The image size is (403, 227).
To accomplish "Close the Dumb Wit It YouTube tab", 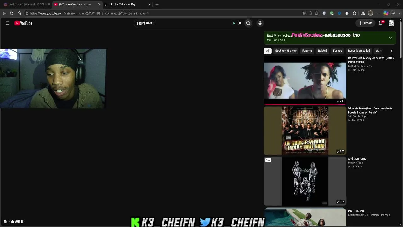I will click(x=99, y=4).
